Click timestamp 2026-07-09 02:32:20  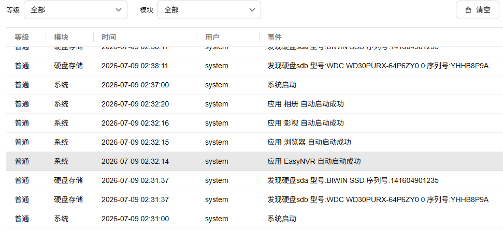(135, 104)
